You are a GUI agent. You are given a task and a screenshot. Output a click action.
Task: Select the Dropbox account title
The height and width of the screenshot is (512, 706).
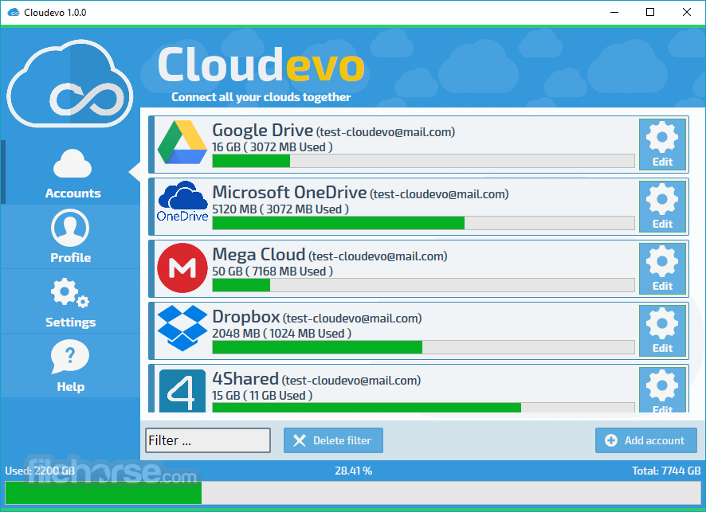coord(246,317)
